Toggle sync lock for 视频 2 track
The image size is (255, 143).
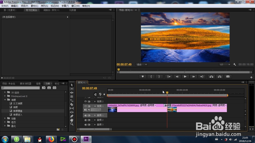click(89, 102)
